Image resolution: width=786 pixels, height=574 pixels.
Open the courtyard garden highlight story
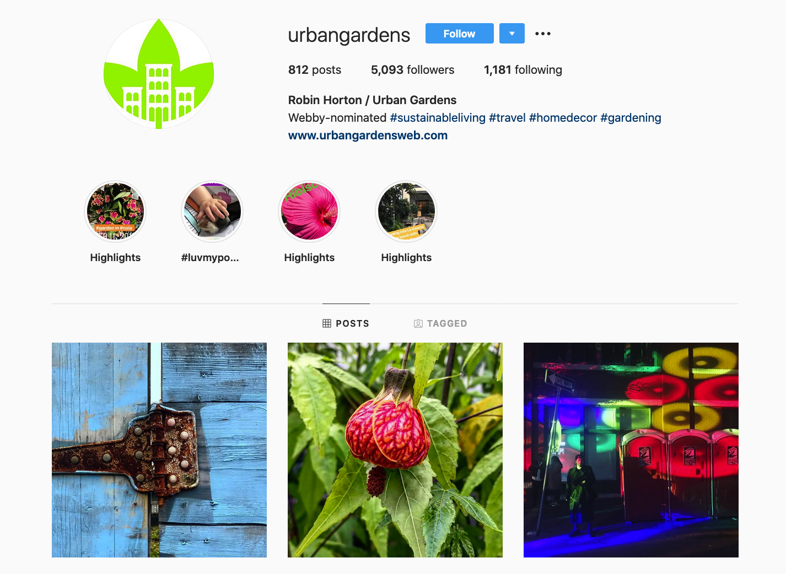[406, 212]
